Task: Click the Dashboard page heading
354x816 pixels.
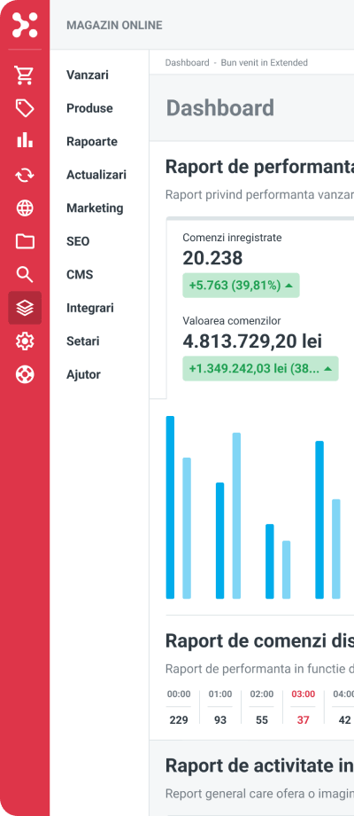Action: pyautogui.click(x=220, y=107)
